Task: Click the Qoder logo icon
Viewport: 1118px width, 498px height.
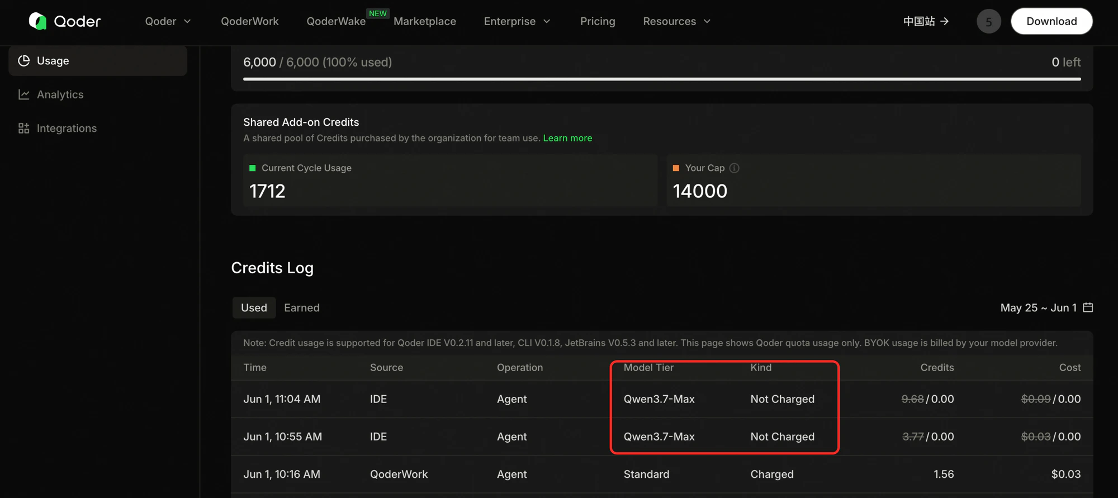Action: coord(38,21)
